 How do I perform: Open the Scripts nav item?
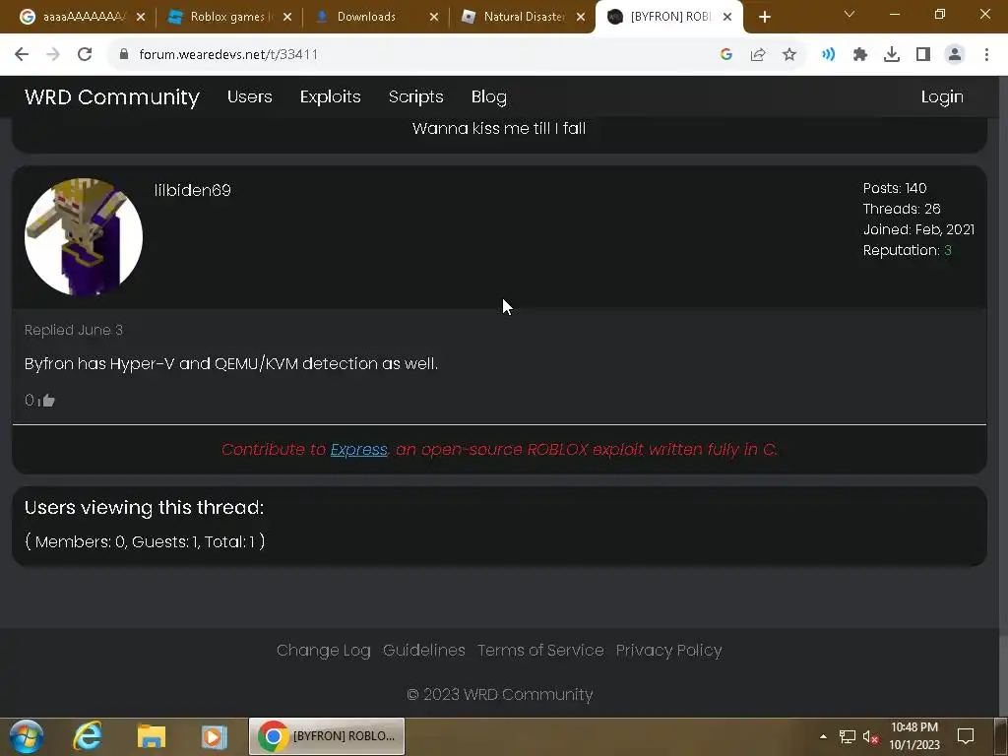tap(416, 97)
